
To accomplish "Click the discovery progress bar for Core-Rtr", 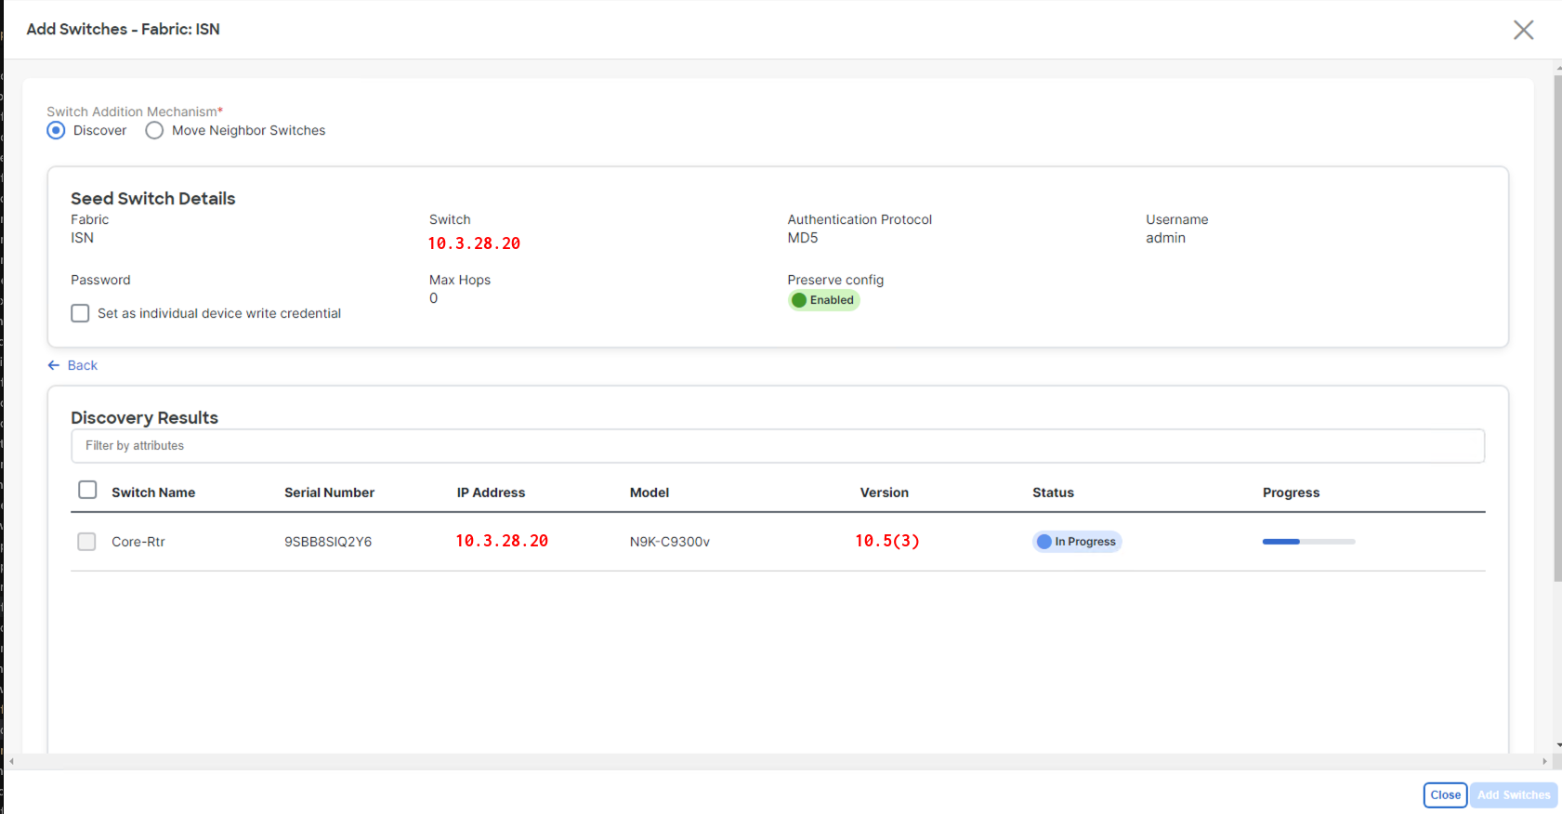I will tap(1308, 542).
